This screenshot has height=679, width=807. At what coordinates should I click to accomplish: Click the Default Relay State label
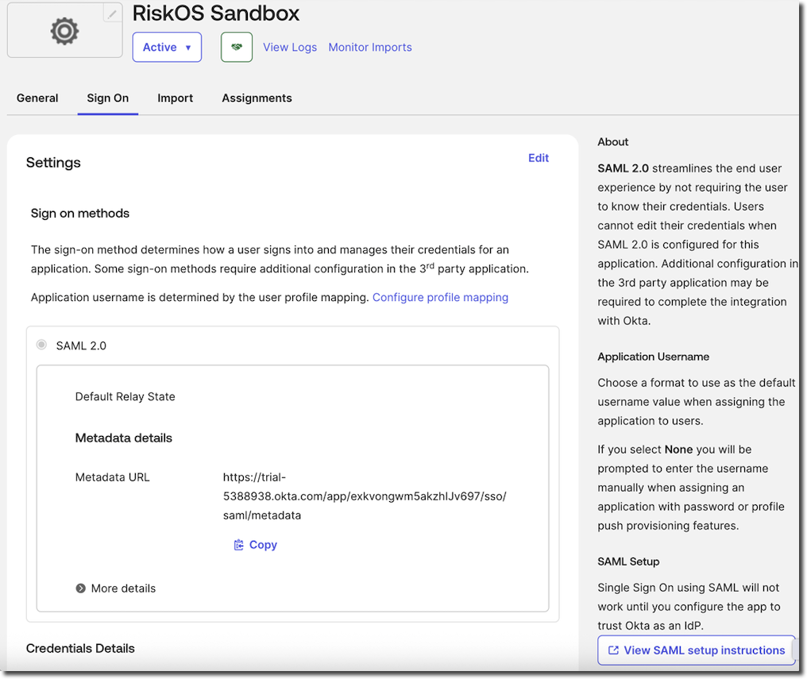click(x=125, y=396)
